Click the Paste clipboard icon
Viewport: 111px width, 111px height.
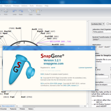point(38,11)
